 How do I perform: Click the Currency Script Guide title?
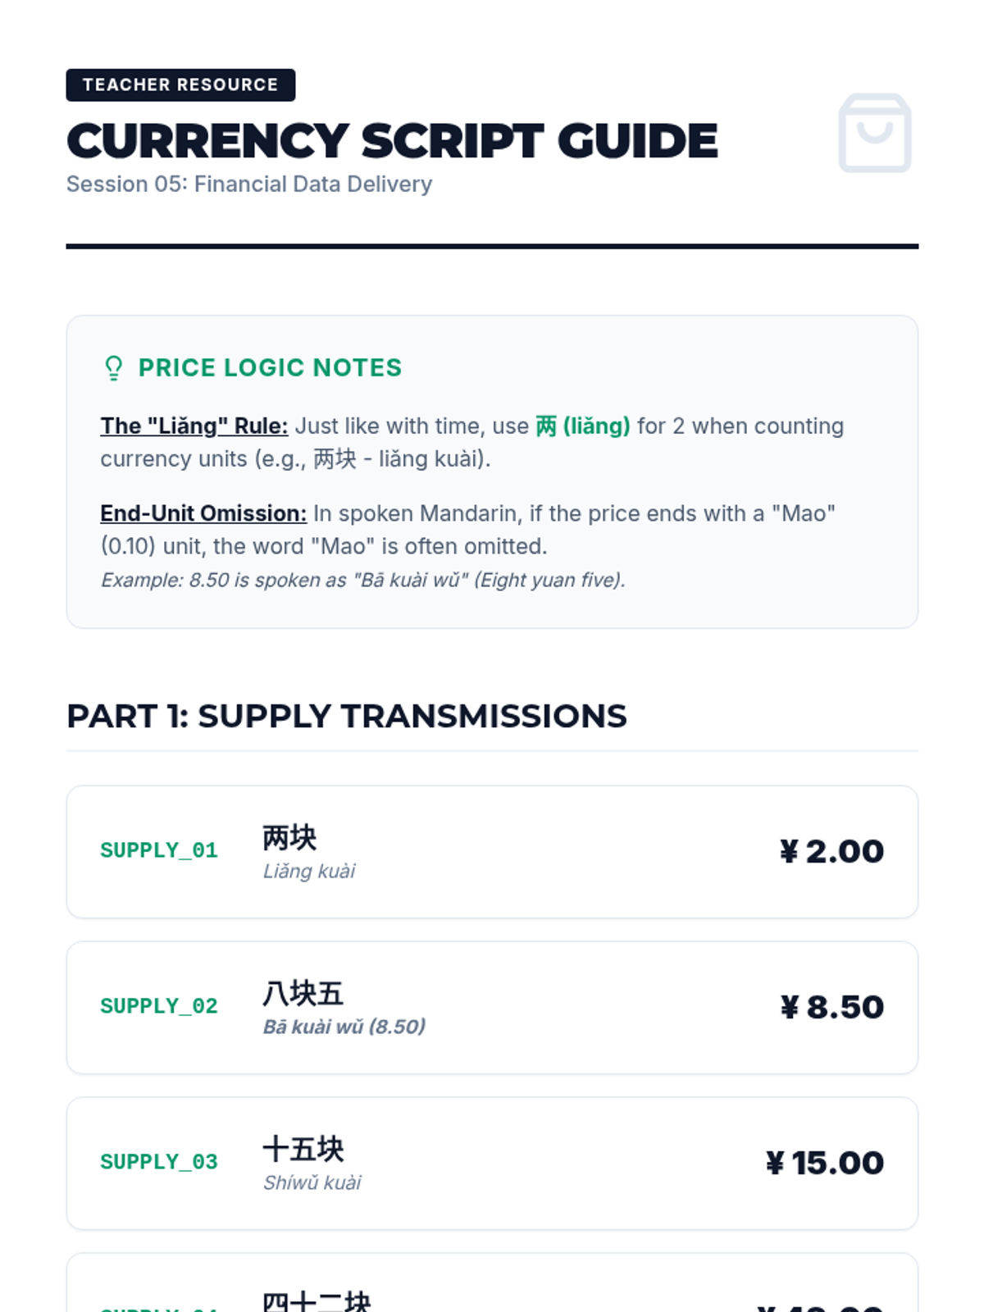392,141
